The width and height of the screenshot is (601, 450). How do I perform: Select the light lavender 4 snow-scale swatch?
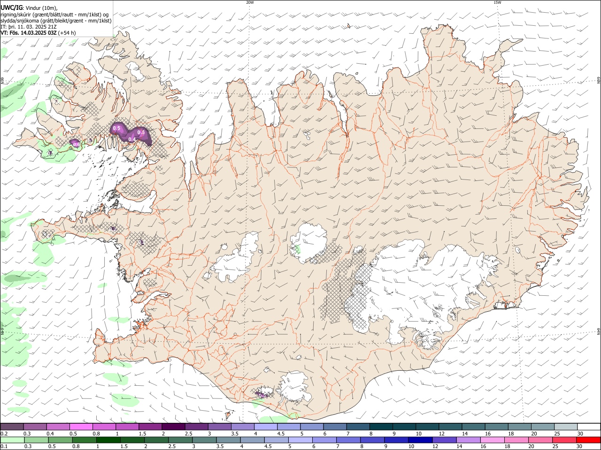coord(265,427)
